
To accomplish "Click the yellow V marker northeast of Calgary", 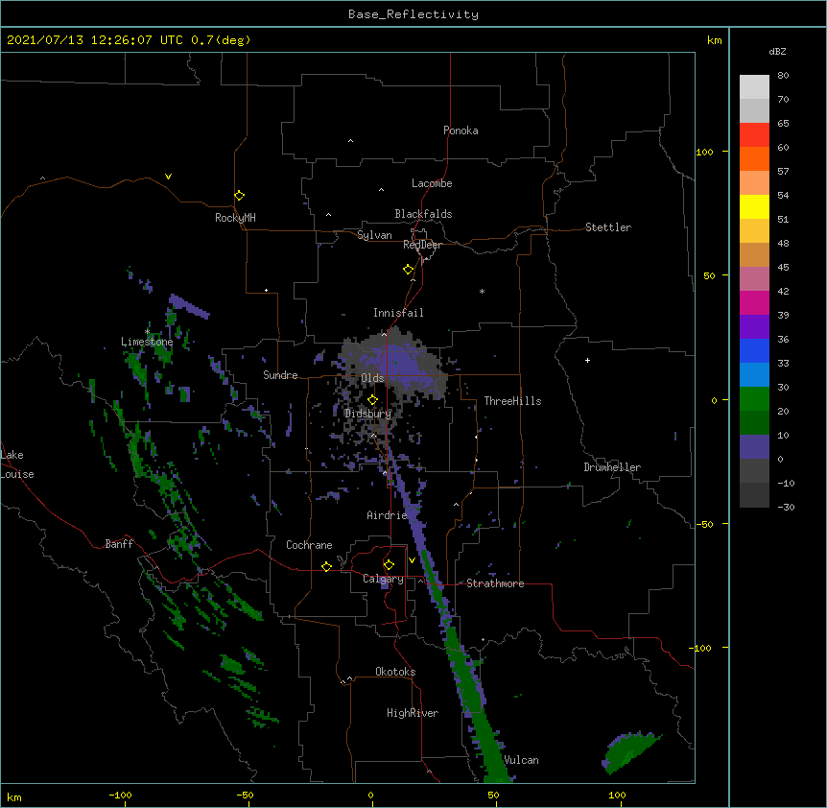I will point(412,559).
